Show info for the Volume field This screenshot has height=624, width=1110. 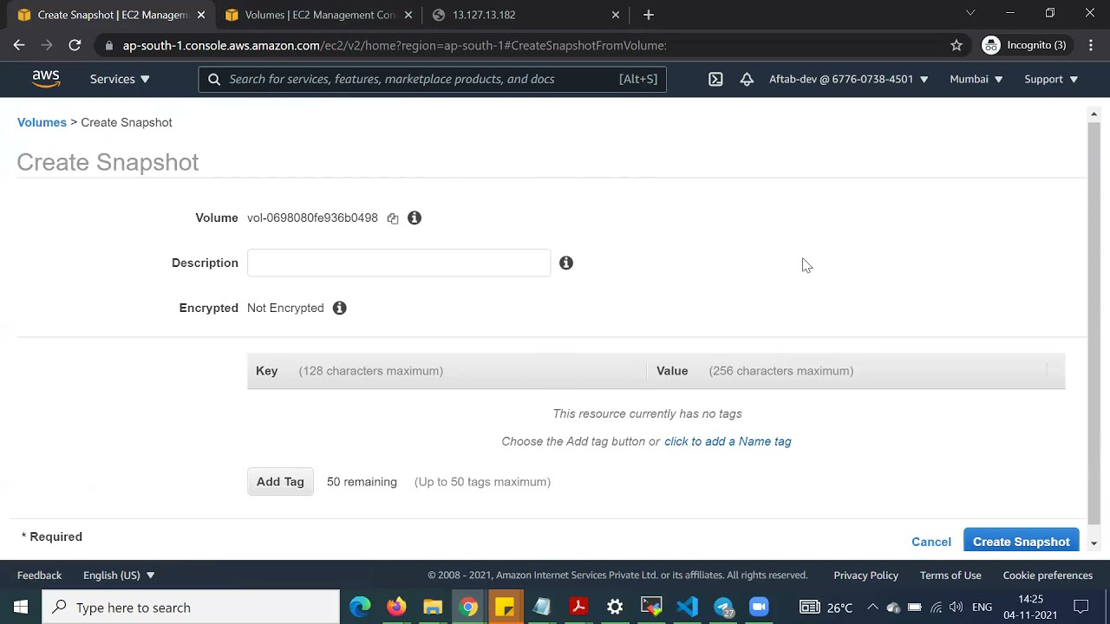coord(415,218)
